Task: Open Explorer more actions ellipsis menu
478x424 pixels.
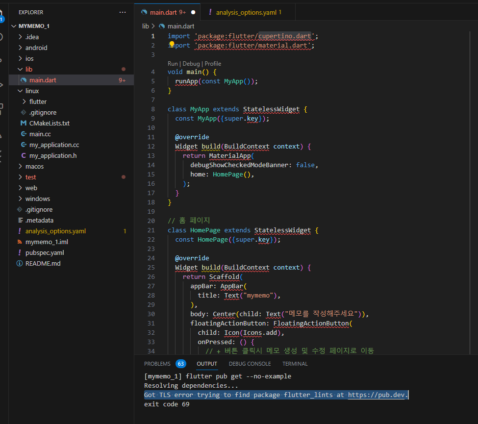Action: pos(123,12)
